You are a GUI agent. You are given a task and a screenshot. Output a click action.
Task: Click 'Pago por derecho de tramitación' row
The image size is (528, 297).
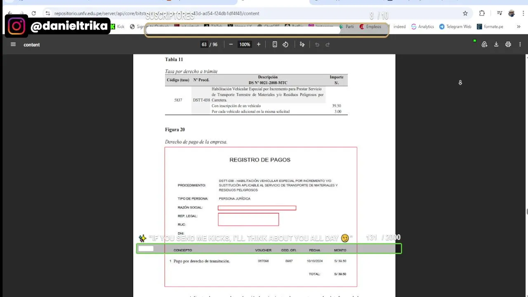[202, 261]
